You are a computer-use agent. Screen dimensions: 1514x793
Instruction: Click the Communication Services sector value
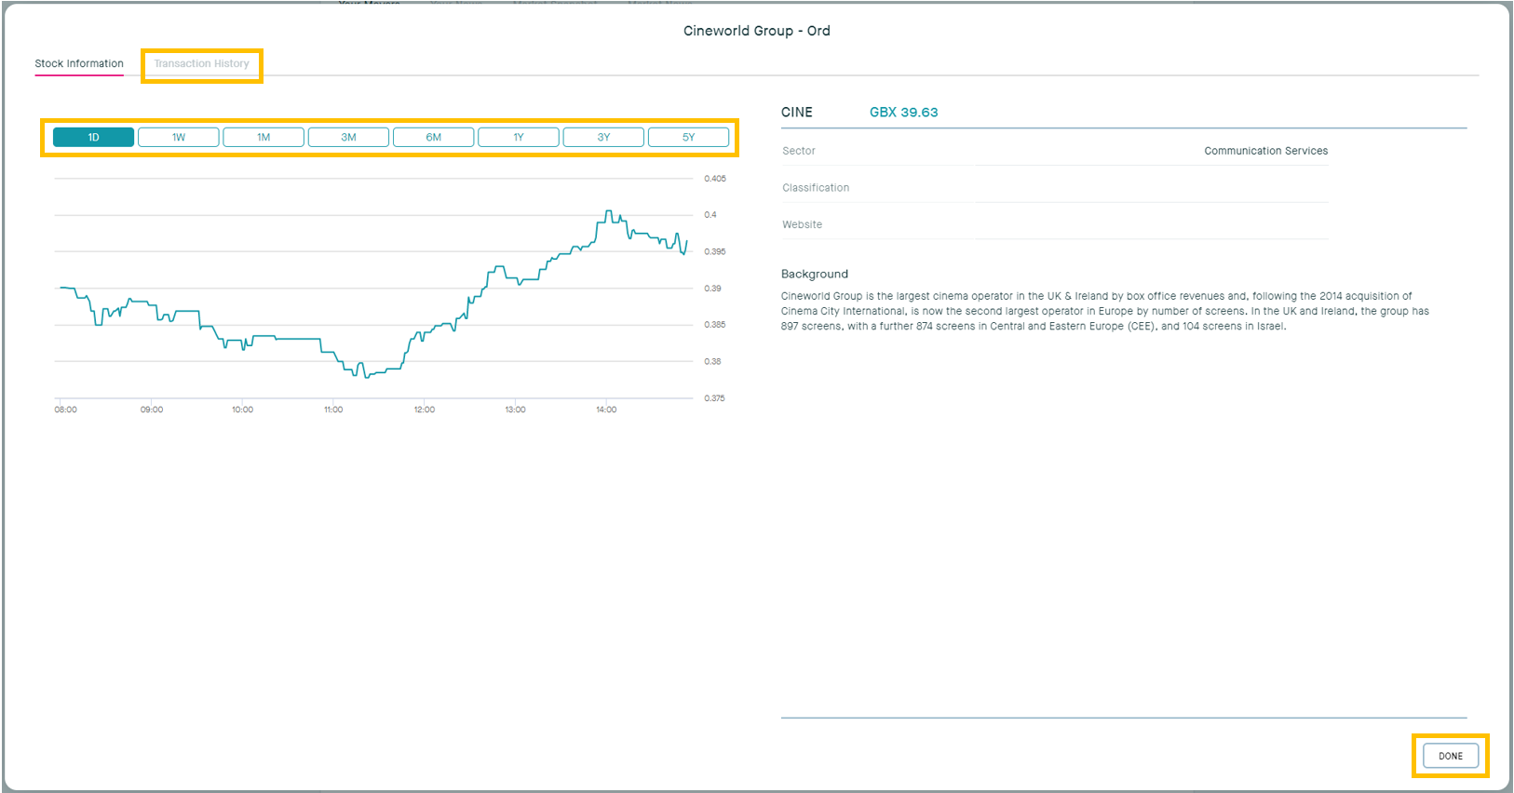click(1265, 151)
